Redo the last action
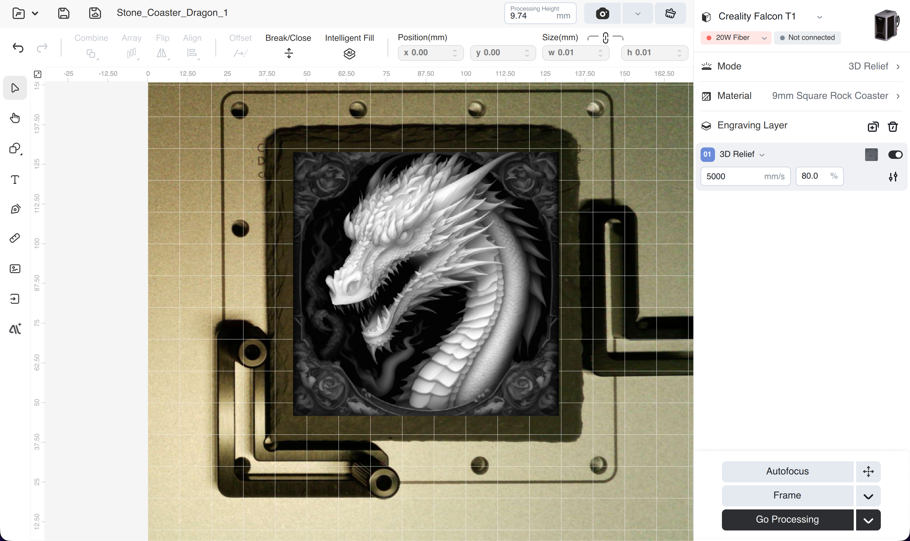The width and height of the screenshot is (910, 541). coord(42,48)
